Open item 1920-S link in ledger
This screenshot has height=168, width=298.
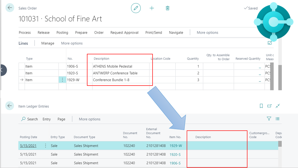point(176,154)
